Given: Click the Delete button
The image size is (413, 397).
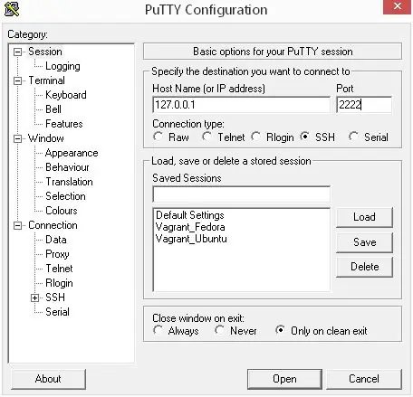Looking at the screenshot, I should tap(364, 267).
